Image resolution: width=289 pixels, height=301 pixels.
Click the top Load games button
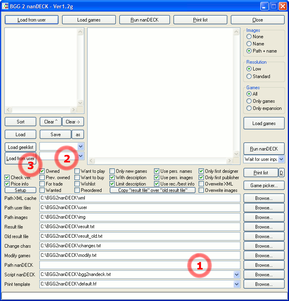89,20
